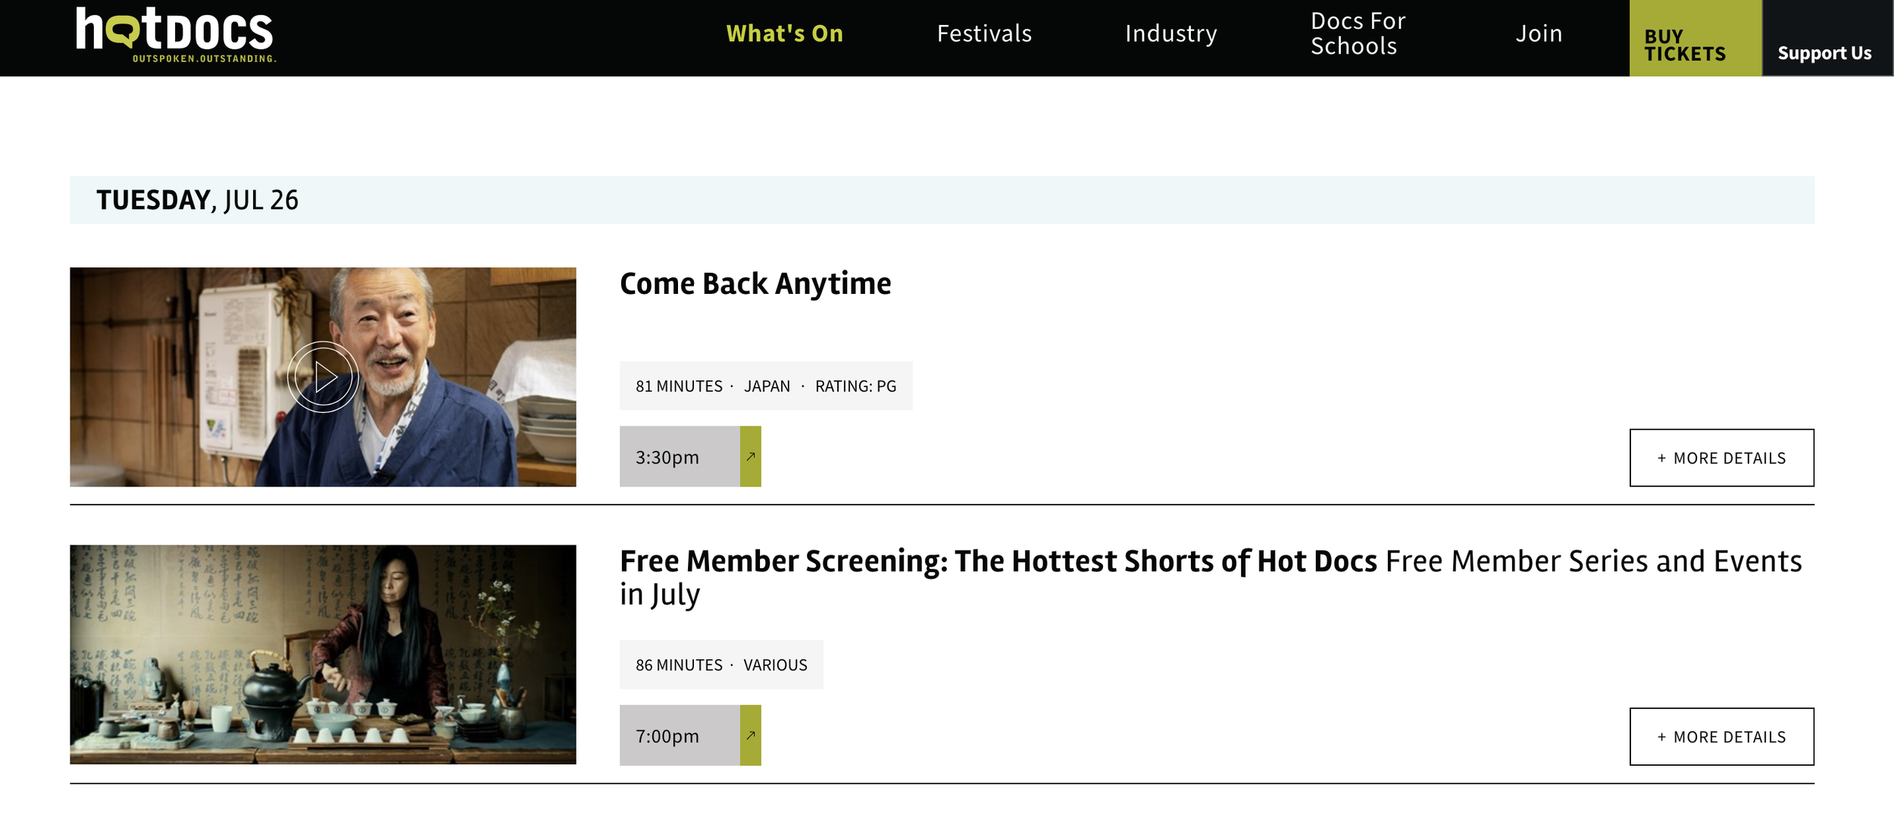
Task: Click the tea ceremony film thumbnail
Action: pos(323,655)
